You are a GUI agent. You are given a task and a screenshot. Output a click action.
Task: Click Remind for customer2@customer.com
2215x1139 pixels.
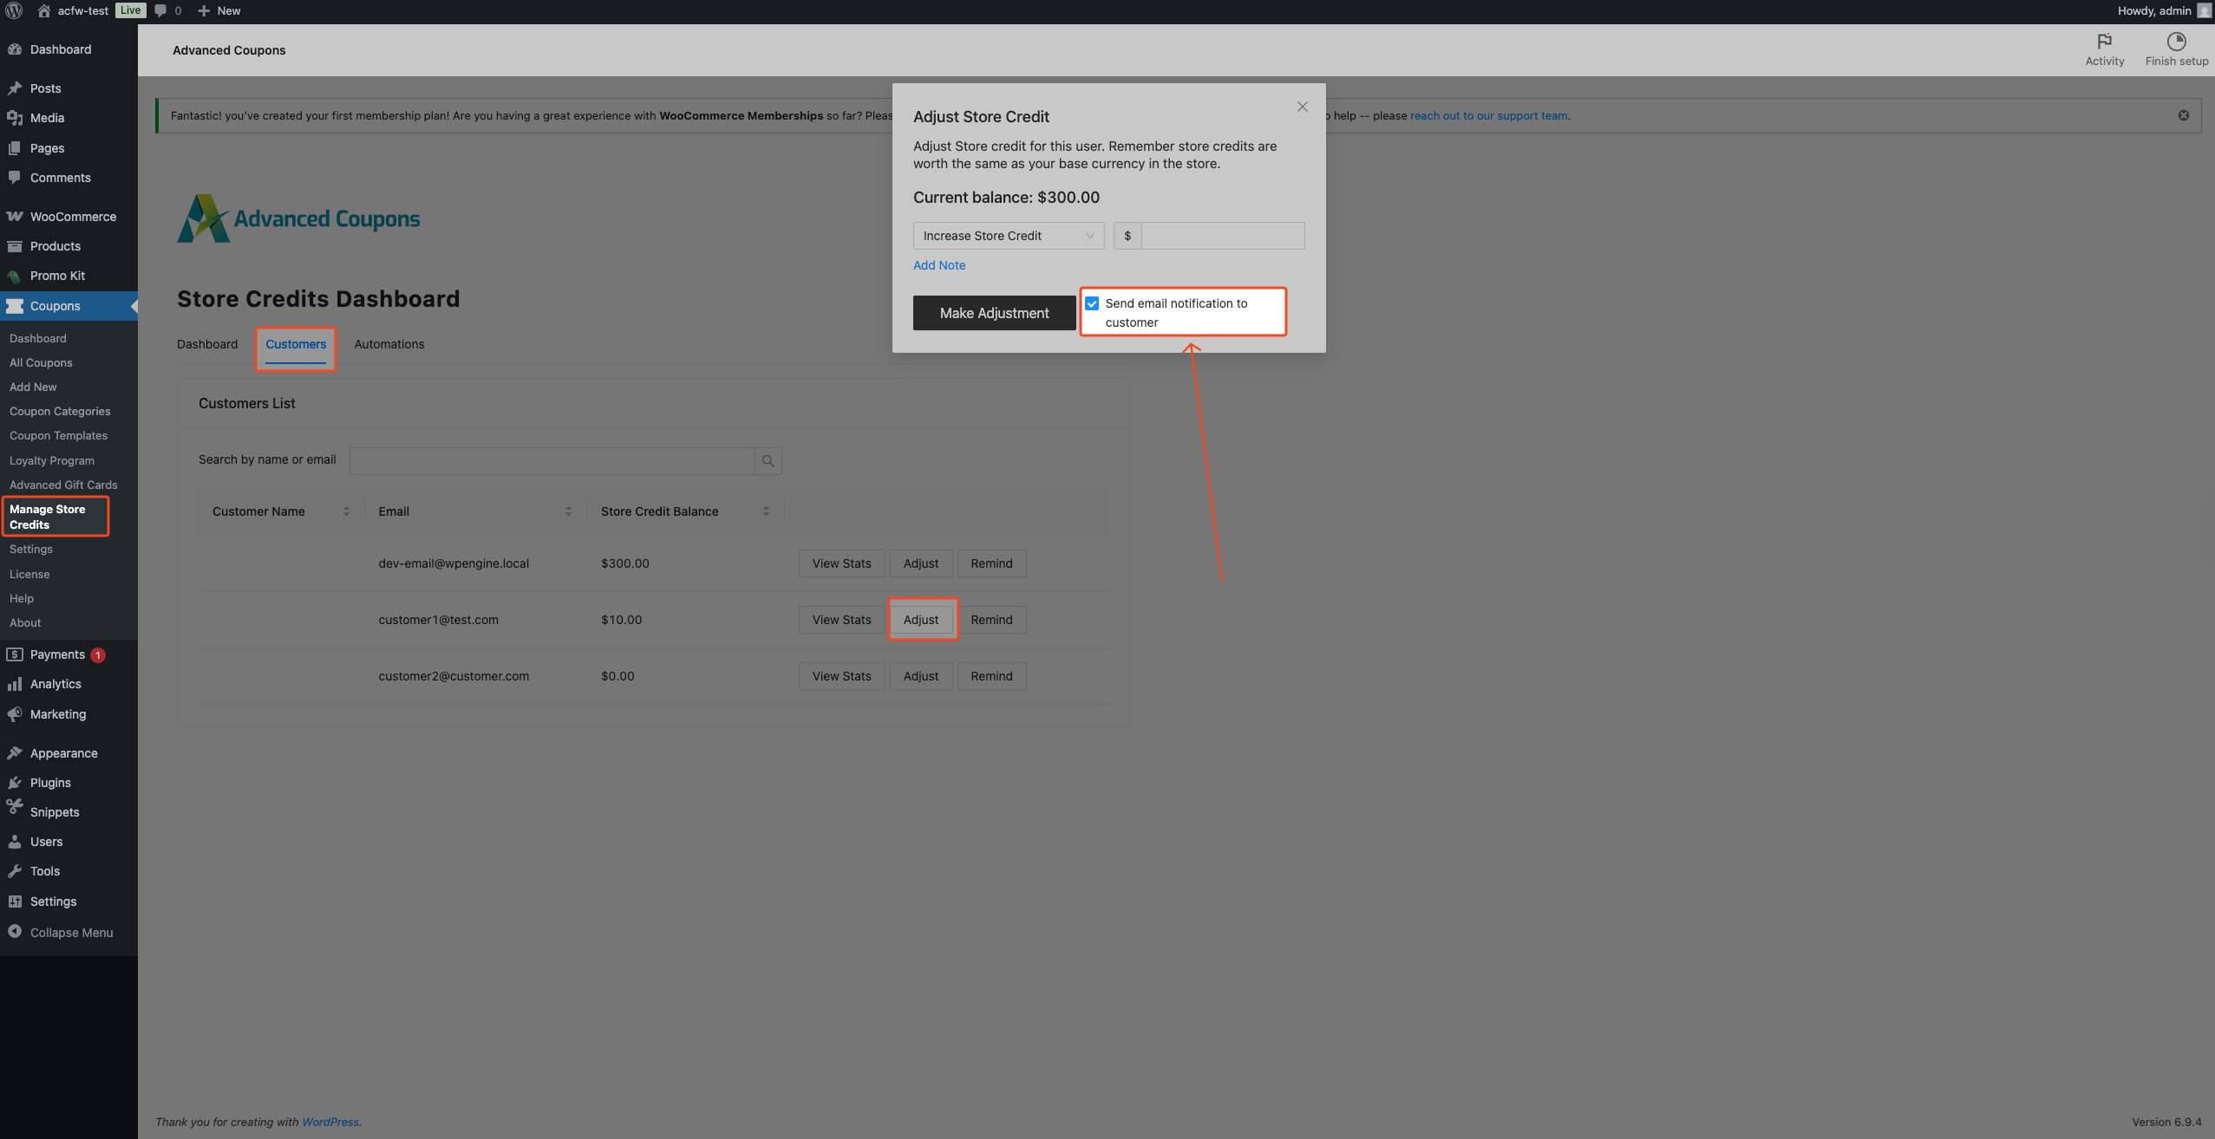tap(991, 676)
